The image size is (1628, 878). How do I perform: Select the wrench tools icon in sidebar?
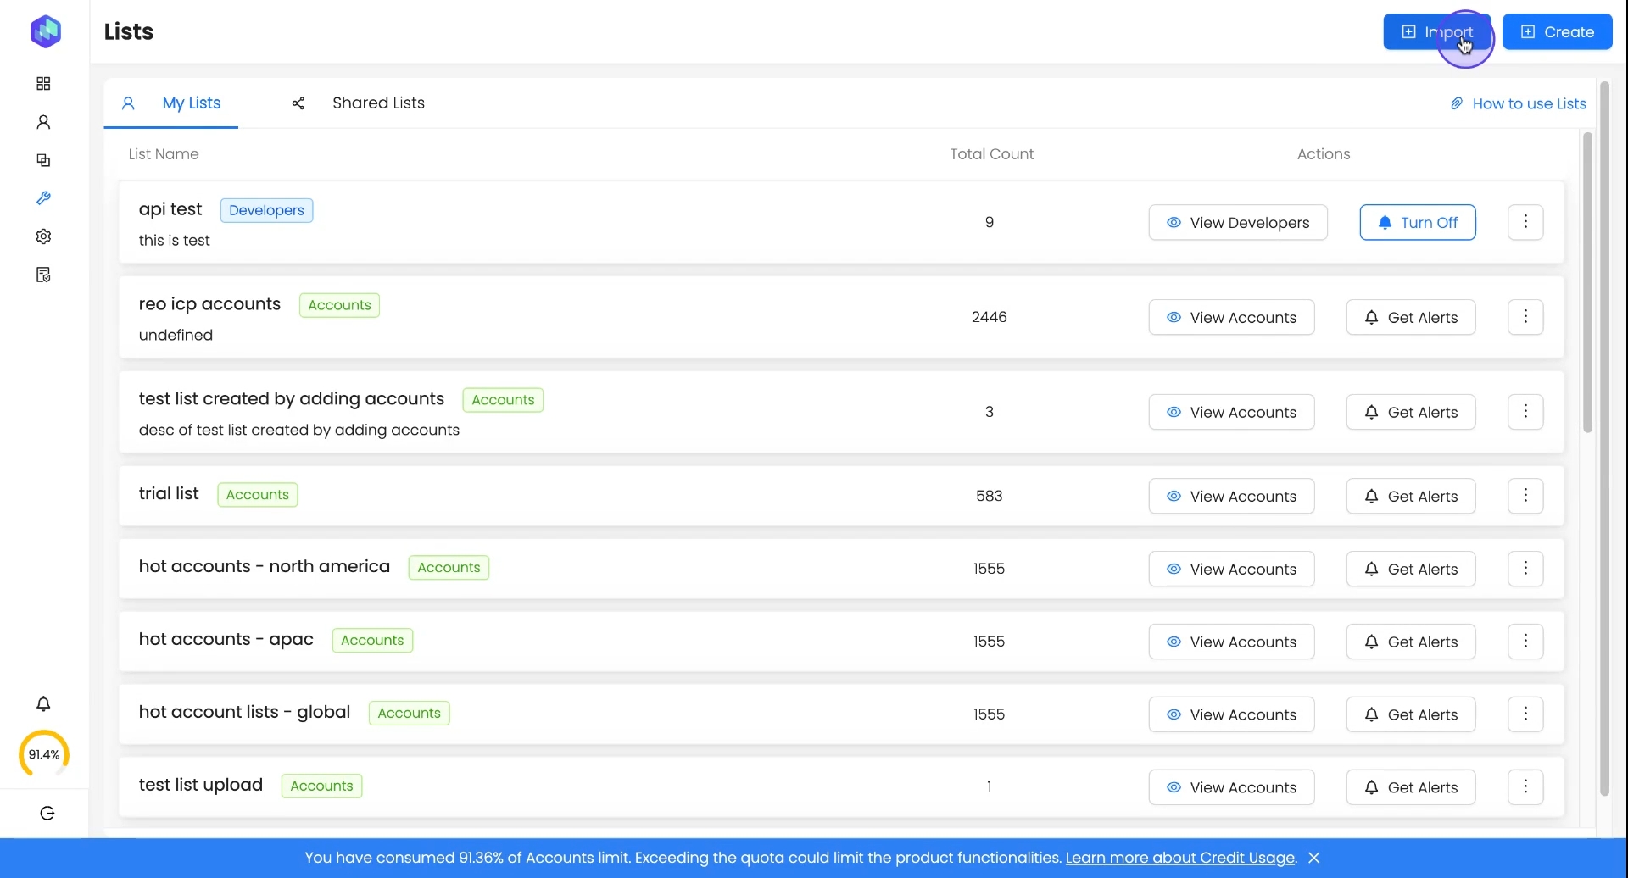(43, 198)
